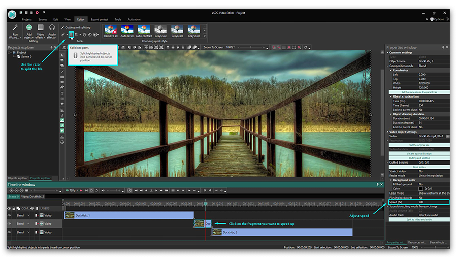Image resolution: width=457 pixels, height=259 pixels.
Task: Select the cursor pointer tool in the left toolbar
Action: click(x=62, y=55)
